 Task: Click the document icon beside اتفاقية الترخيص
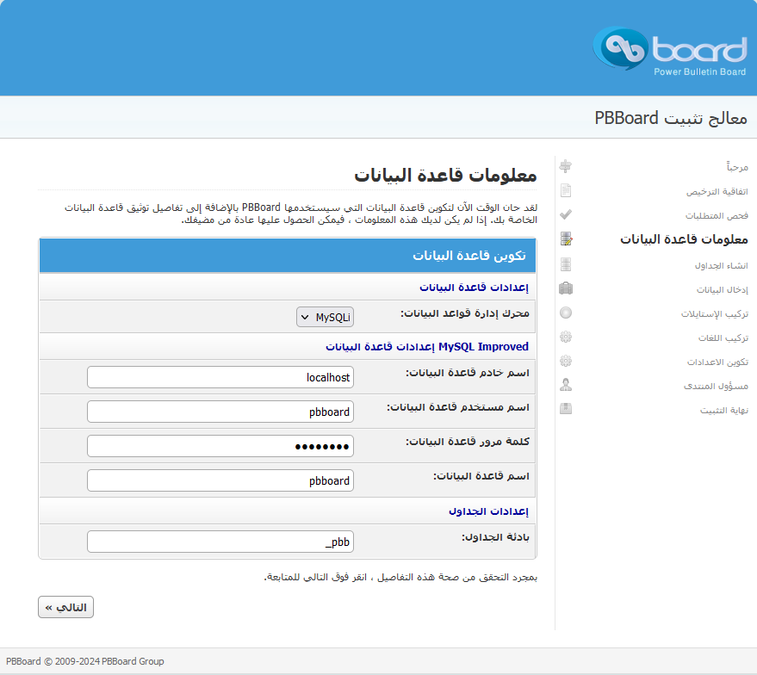click(566, 190)
